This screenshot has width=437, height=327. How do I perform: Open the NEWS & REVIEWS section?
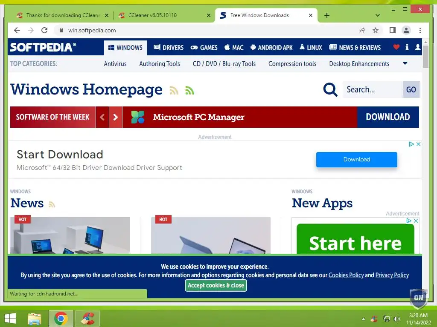pos(355,48)
